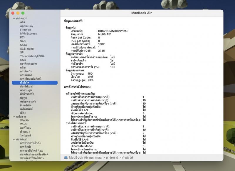Click the device name bq20z451
The image size is (235, 171).
(x=105, y=34)
